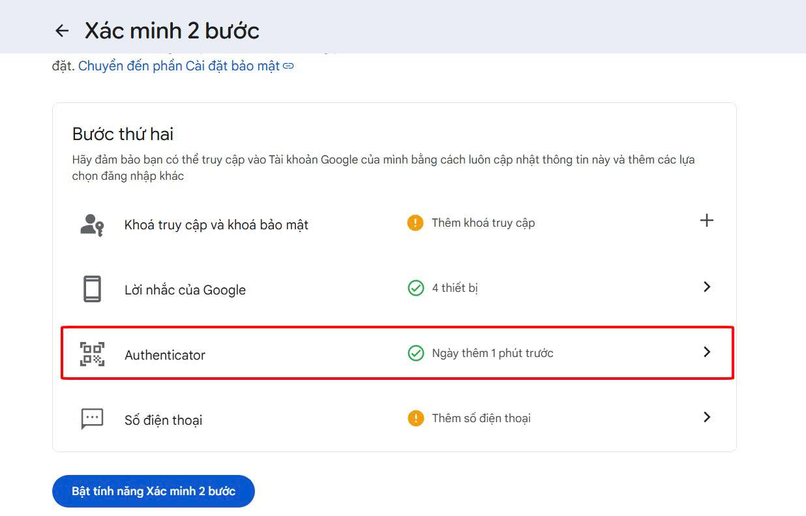Image resolution: width=806 pixels, height=516 pixels.
Task: Select the Authenticator row label
Action: pos(164,354)
